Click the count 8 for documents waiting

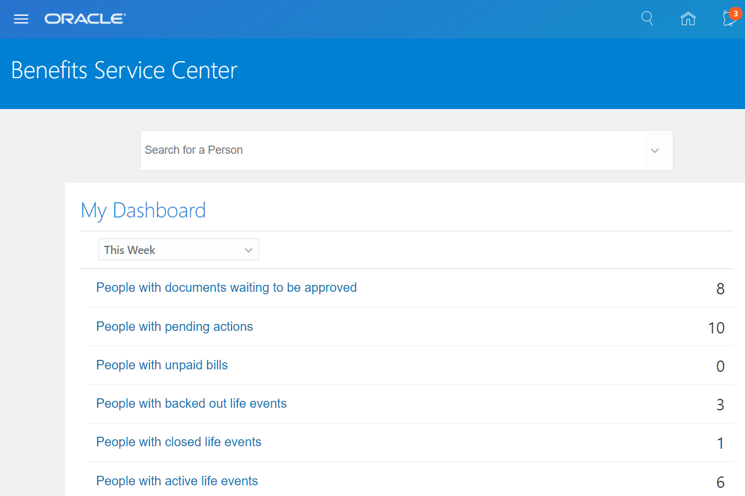point(720,289)
